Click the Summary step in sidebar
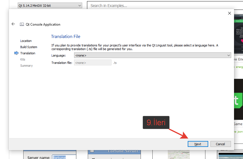This screenshot has width=243, height=159. (x=26, y=66)
